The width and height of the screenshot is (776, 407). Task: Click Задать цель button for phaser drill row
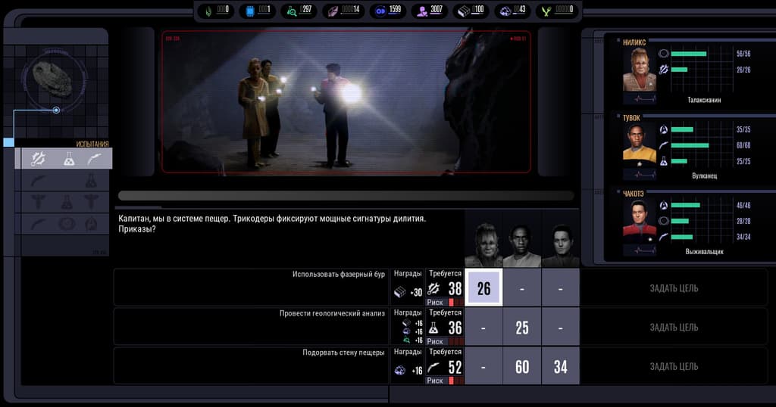click(674, 288)
